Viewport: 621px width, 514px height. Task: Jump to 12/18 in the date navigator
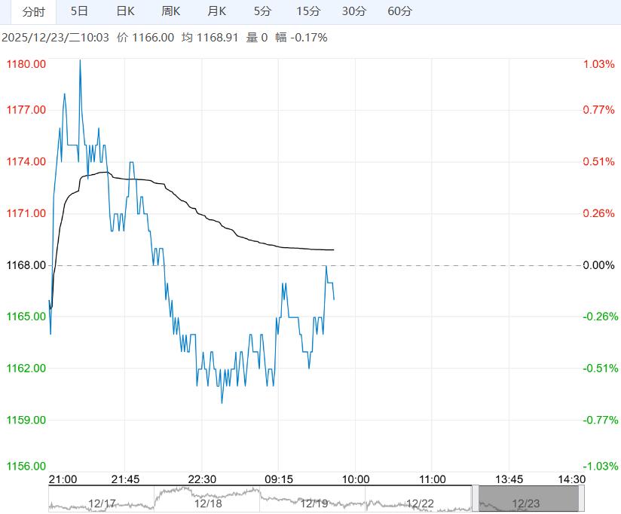coord(207,502)
